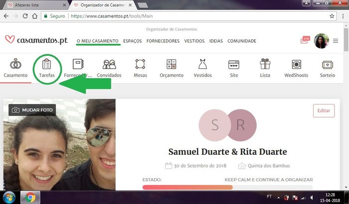Open the Sorteio raffle icon
Screen dimensions: 349x204
(x=327, y=65)
